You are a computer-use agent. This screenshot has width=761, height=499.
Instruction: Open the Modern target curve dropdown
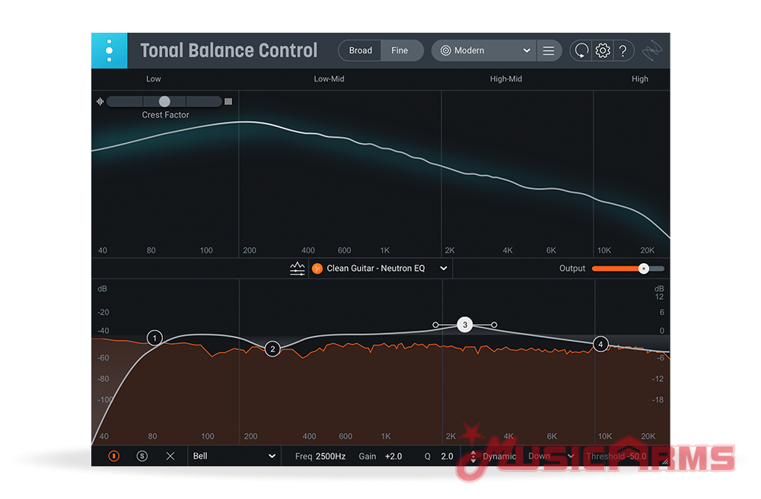(x=484, y=51)
